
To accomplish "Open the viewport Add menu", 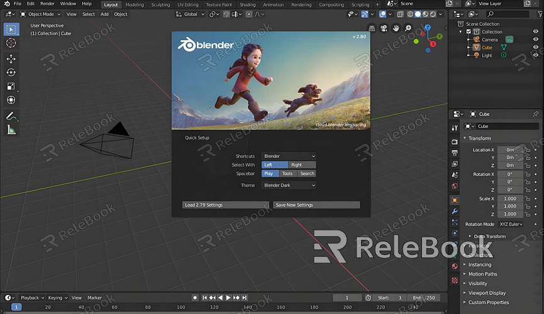I will 104,14.
